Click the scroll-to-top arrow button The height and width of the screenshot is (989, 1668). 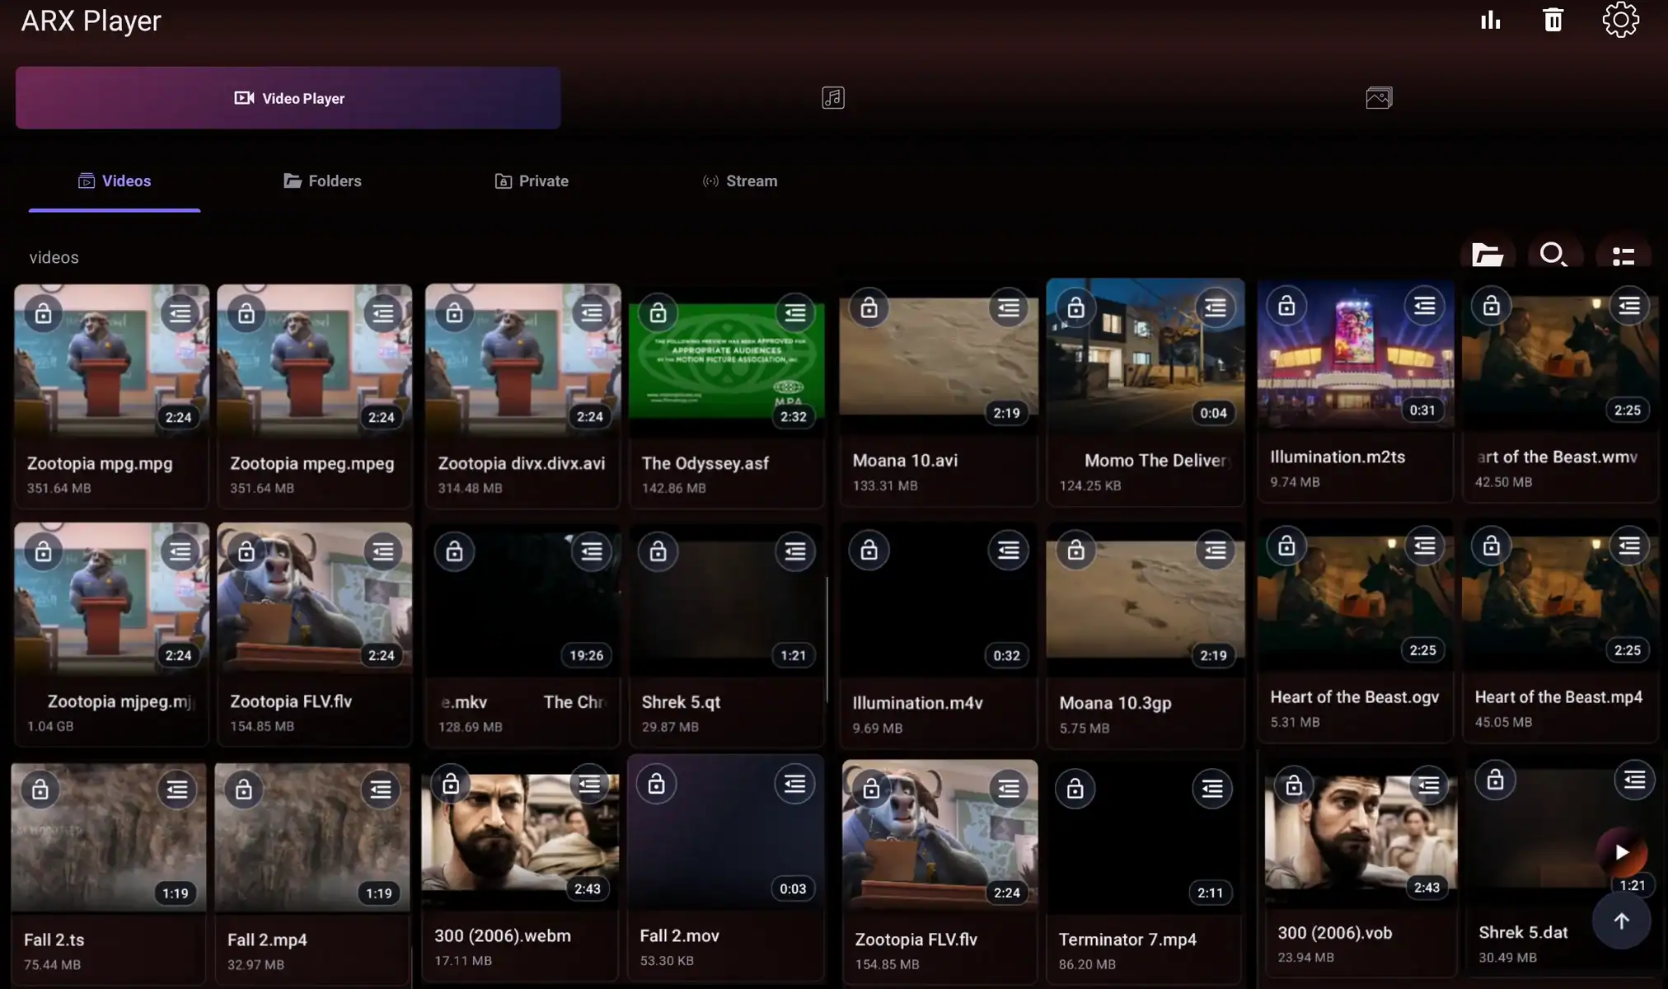click(1621, 921)
